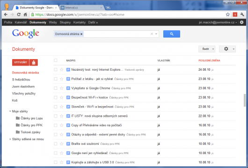Screen dimensions: 248x168
Task: Open the Kopírujte a zálohujte s USB 3.0 document
Action: pyautogui.click(x=93, y=162)
